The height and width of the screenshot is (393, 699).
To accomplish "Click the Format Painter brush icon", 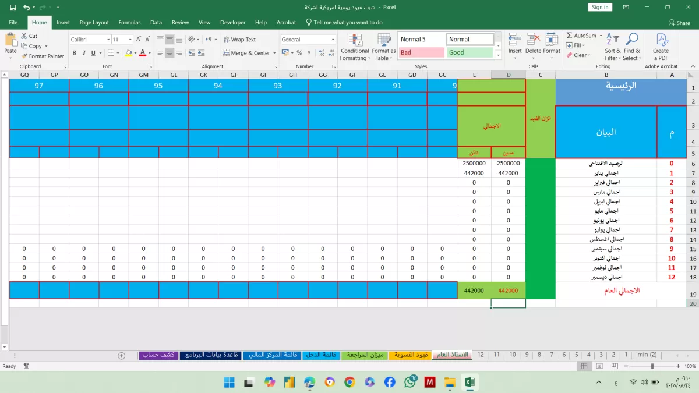I will click(x=24, y=56).
